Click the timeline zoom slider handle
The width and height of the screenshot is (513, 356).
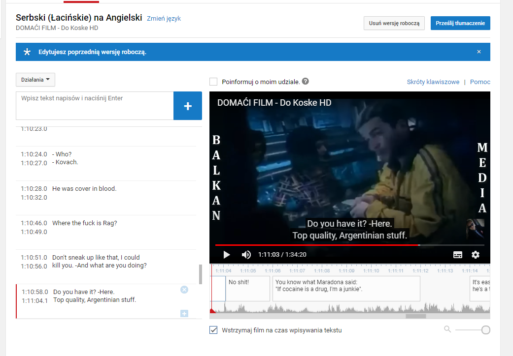click(x=486, y=330)
